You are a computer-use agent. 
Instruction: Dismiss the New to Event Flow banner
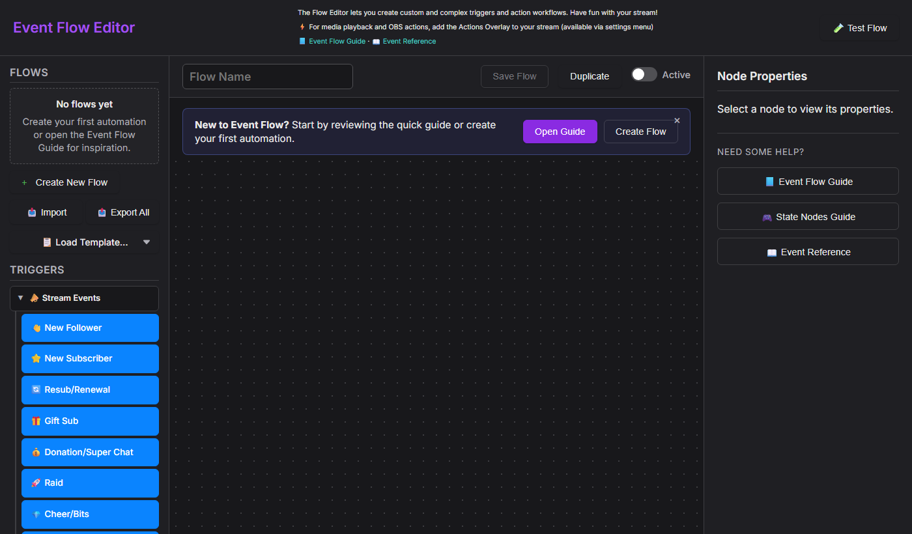(x=677, y=120)
